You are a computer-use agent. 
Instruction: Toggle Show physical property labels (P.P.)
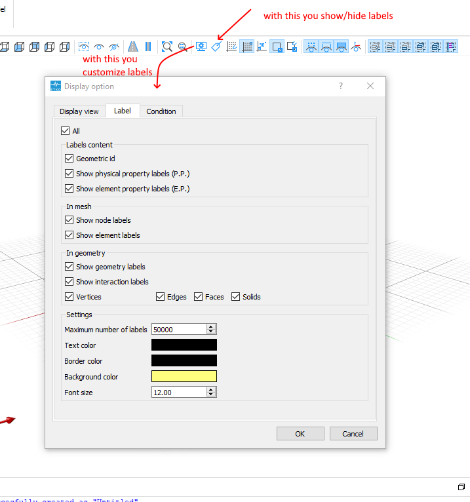point(69,173)
